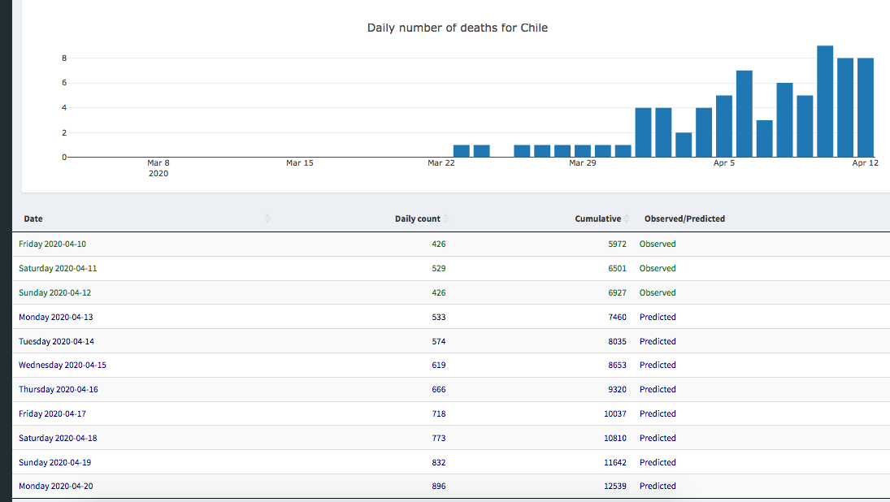Click the Monday 2020-04-13 predicted row
890x502 pixels.
click(x=56, y=317)
